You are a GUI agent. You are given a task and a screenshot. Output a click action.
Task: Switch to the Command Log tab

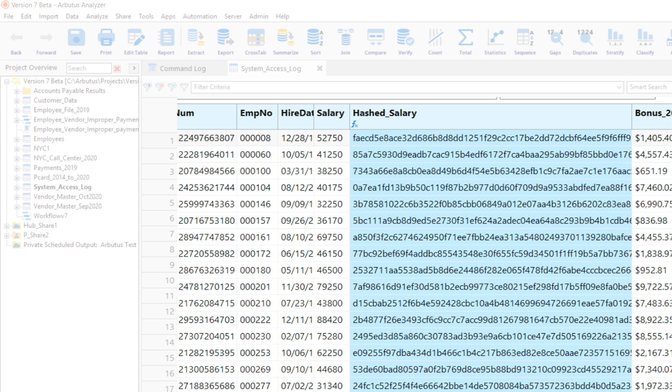(x=182, y=68)
